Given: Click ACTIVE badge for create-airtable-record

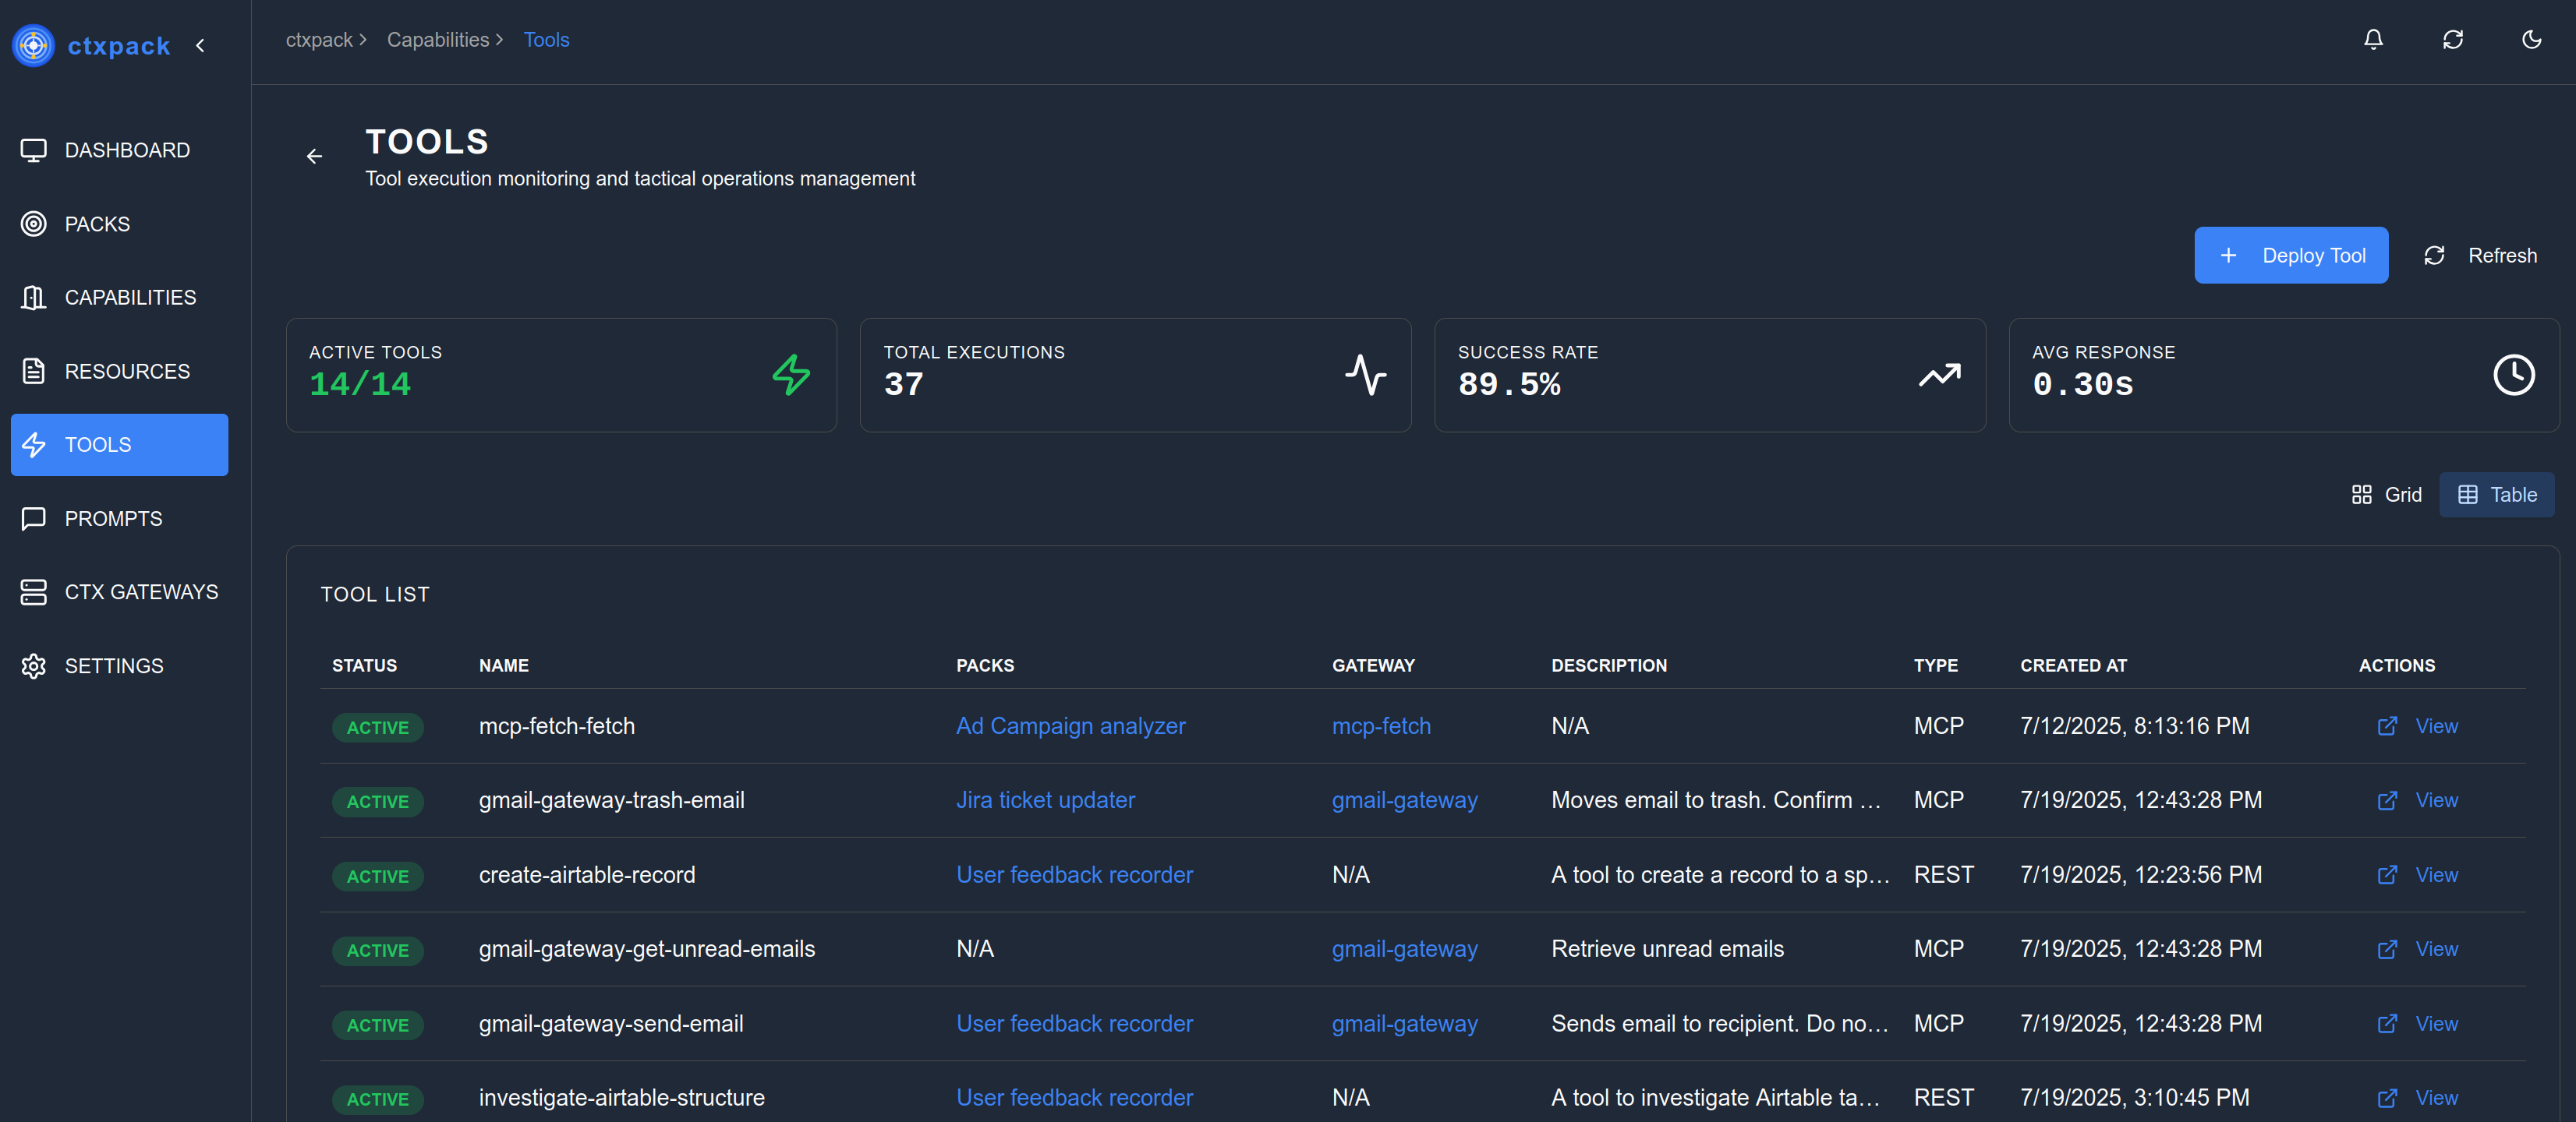Looking at the screenshot, I should pyautogui.click(x=377, y=877).
